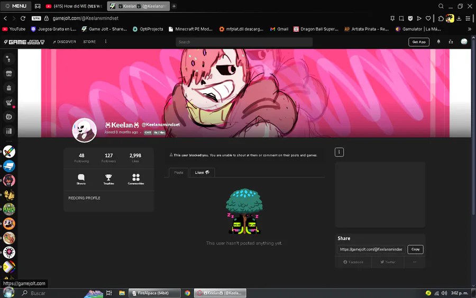Open Task View on the taskbar

coord(109,293)
